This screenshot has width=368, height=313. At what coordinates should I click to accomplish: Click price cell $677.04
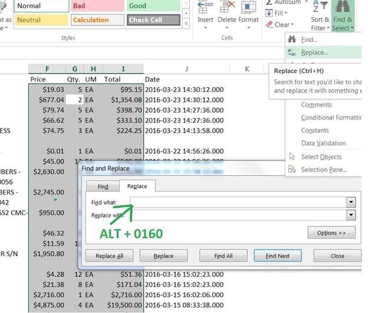47,100
